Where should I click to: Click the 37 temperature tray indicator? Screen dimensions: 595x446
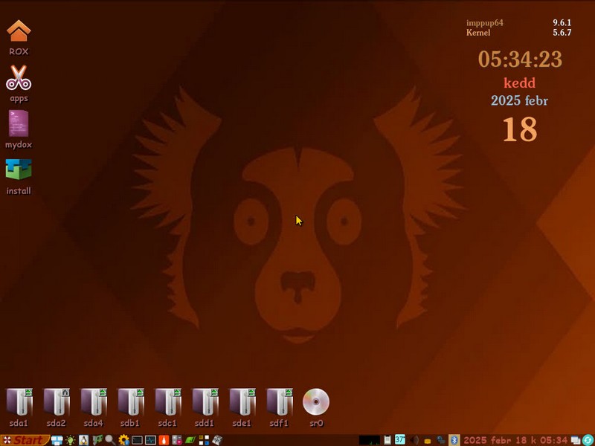coord(400,439)
